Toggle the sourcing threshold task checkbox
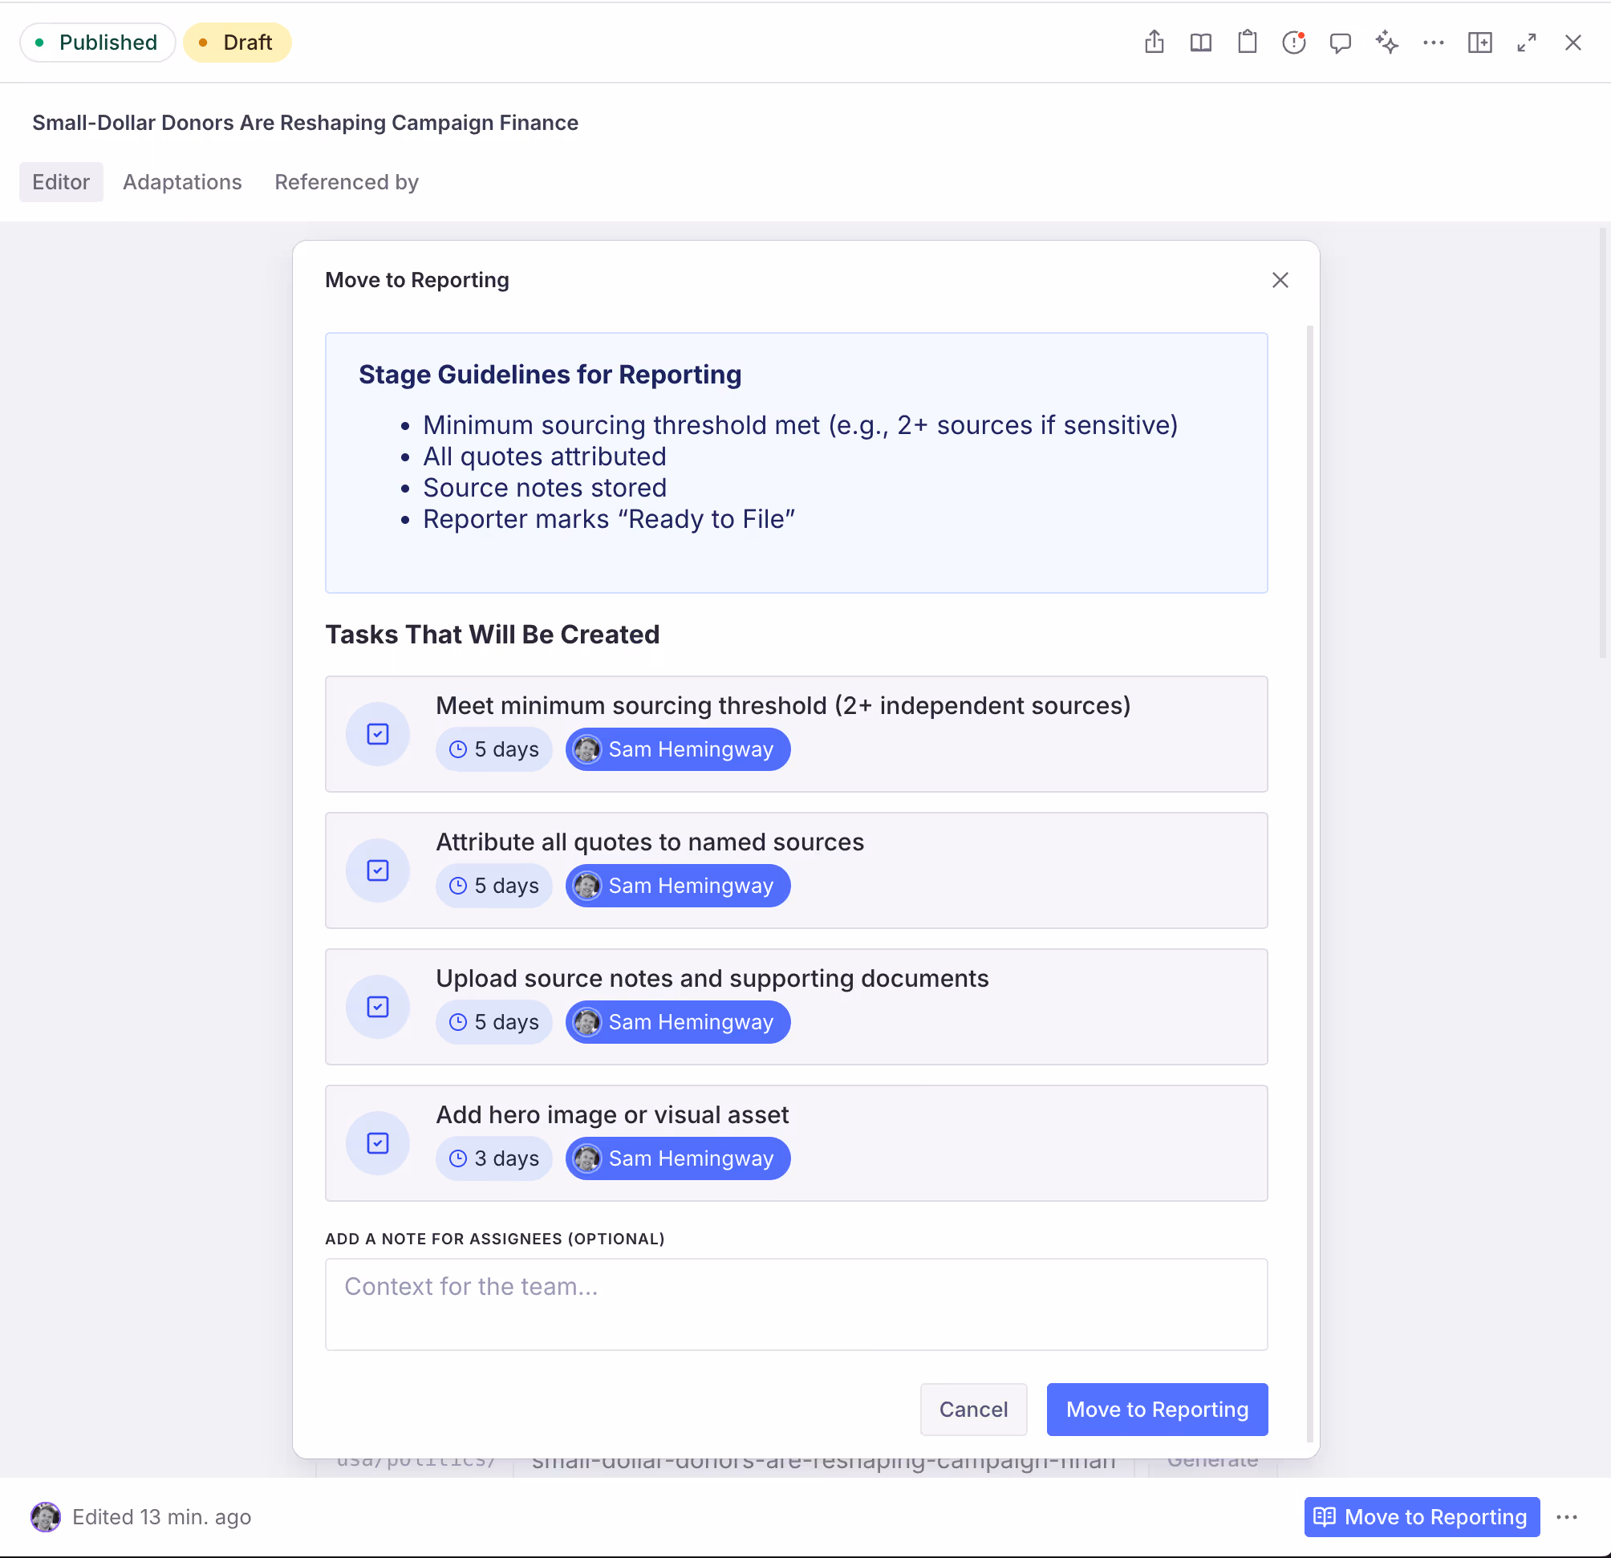Viewport: 1611px width, 1558px height. (377, 734)
